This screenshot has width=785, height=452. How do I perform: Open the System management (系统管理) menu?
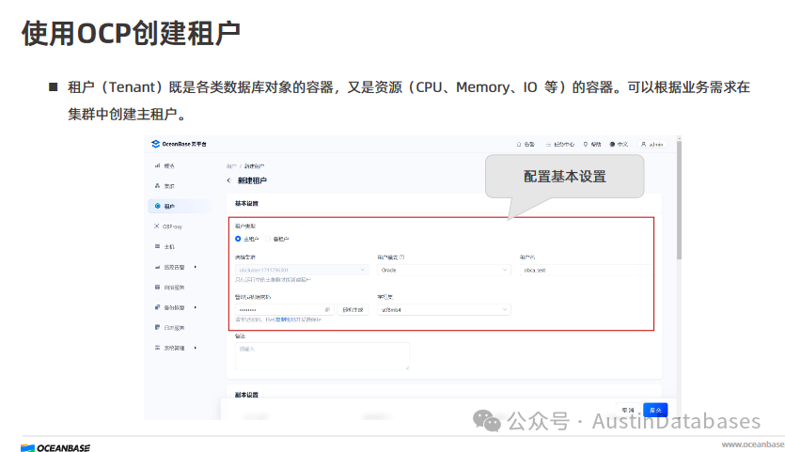pos(170,348)
